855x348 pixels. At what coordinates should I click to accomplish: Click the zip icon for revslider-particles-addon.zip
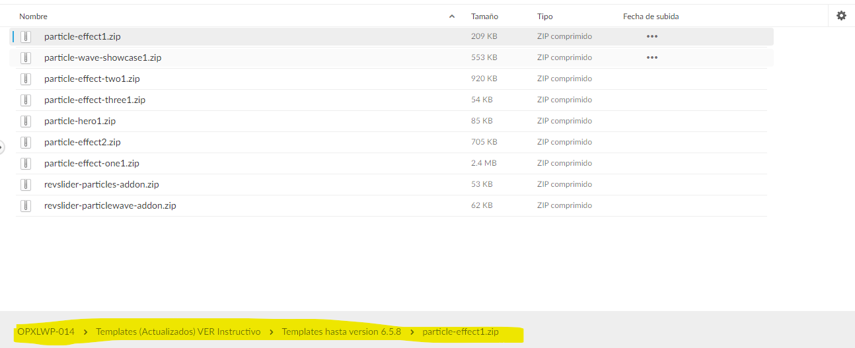pyautogui.click(x=26, y=185)
